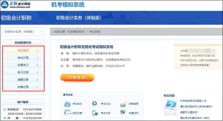Select the 考试记录 menu item

(23, 58)
